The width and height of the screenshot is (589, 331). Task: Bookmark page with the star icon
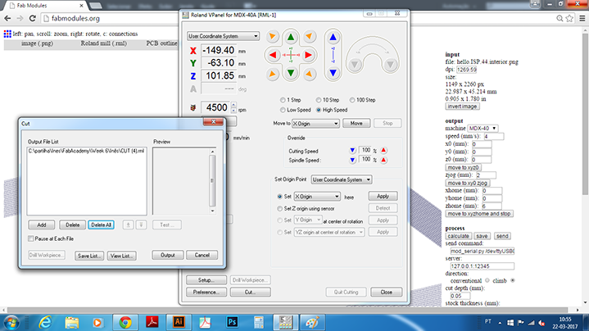tap(570, 18)
